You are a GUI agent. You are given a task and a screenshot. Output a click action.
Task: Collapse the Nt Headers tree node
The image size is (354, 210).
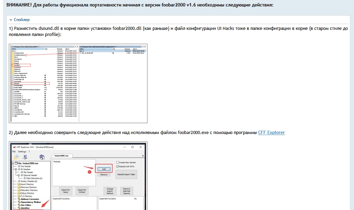pyautogui.click(x=16, y=169)
